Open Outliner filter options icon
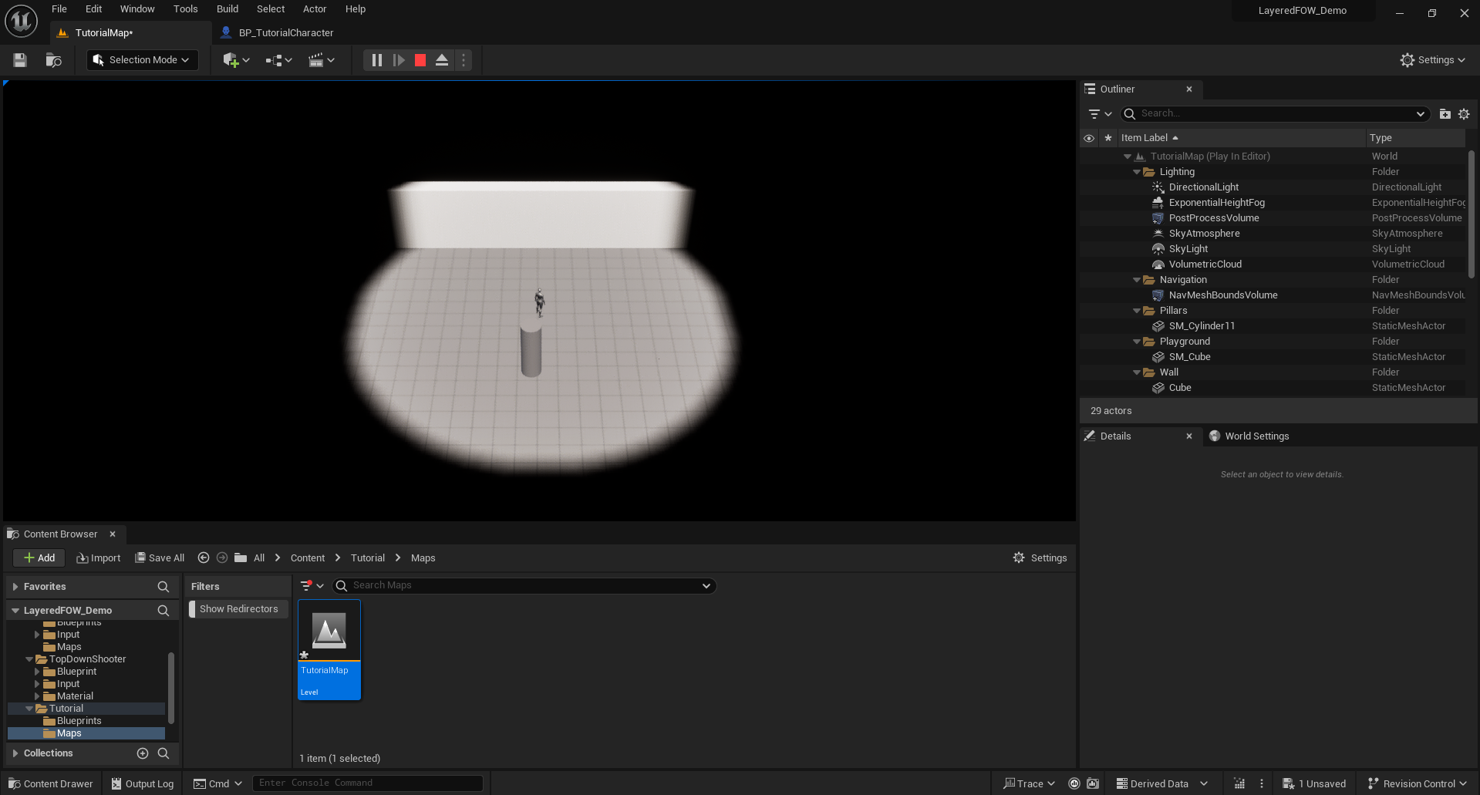This screenshot has width=1480, height=795. 1100,114
